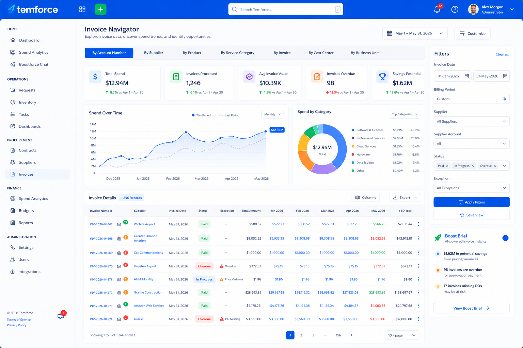Open Suppliers under Procurement
The width and height of the screenshot is (523, 348).
27,162
